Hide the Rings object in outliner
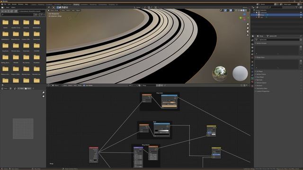 (301, 15)
